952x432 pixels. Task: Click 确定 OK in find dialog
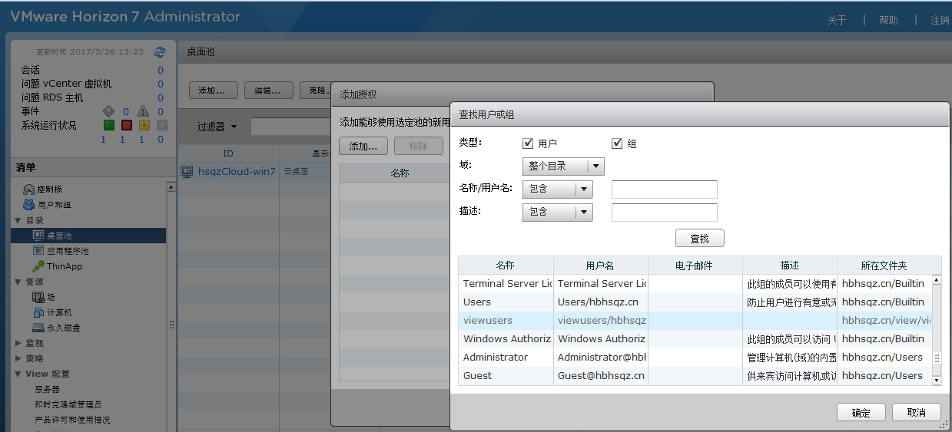[x=861, y=413]
